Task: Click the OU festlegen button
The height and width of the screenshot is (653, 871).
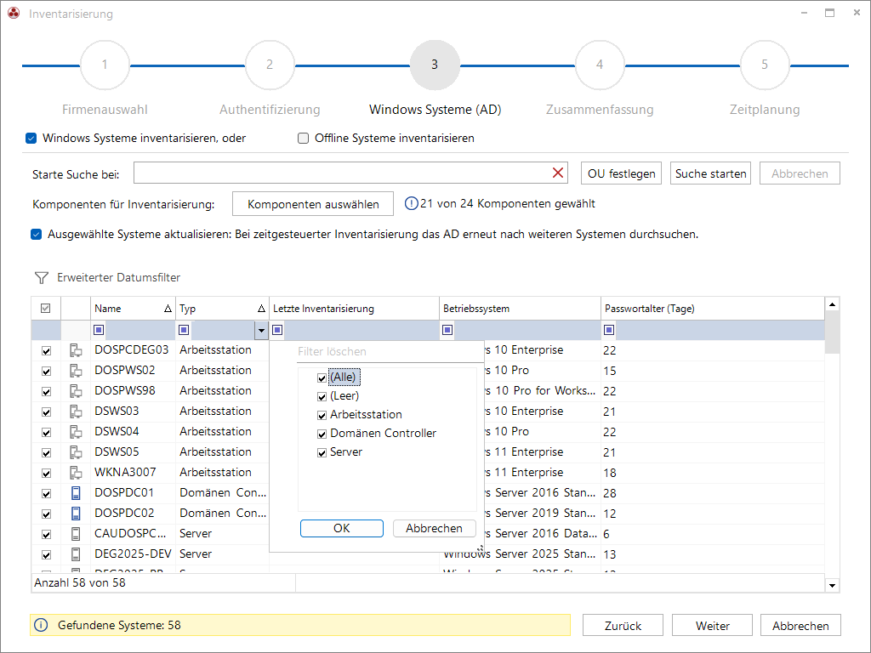Action: [621, 173]
